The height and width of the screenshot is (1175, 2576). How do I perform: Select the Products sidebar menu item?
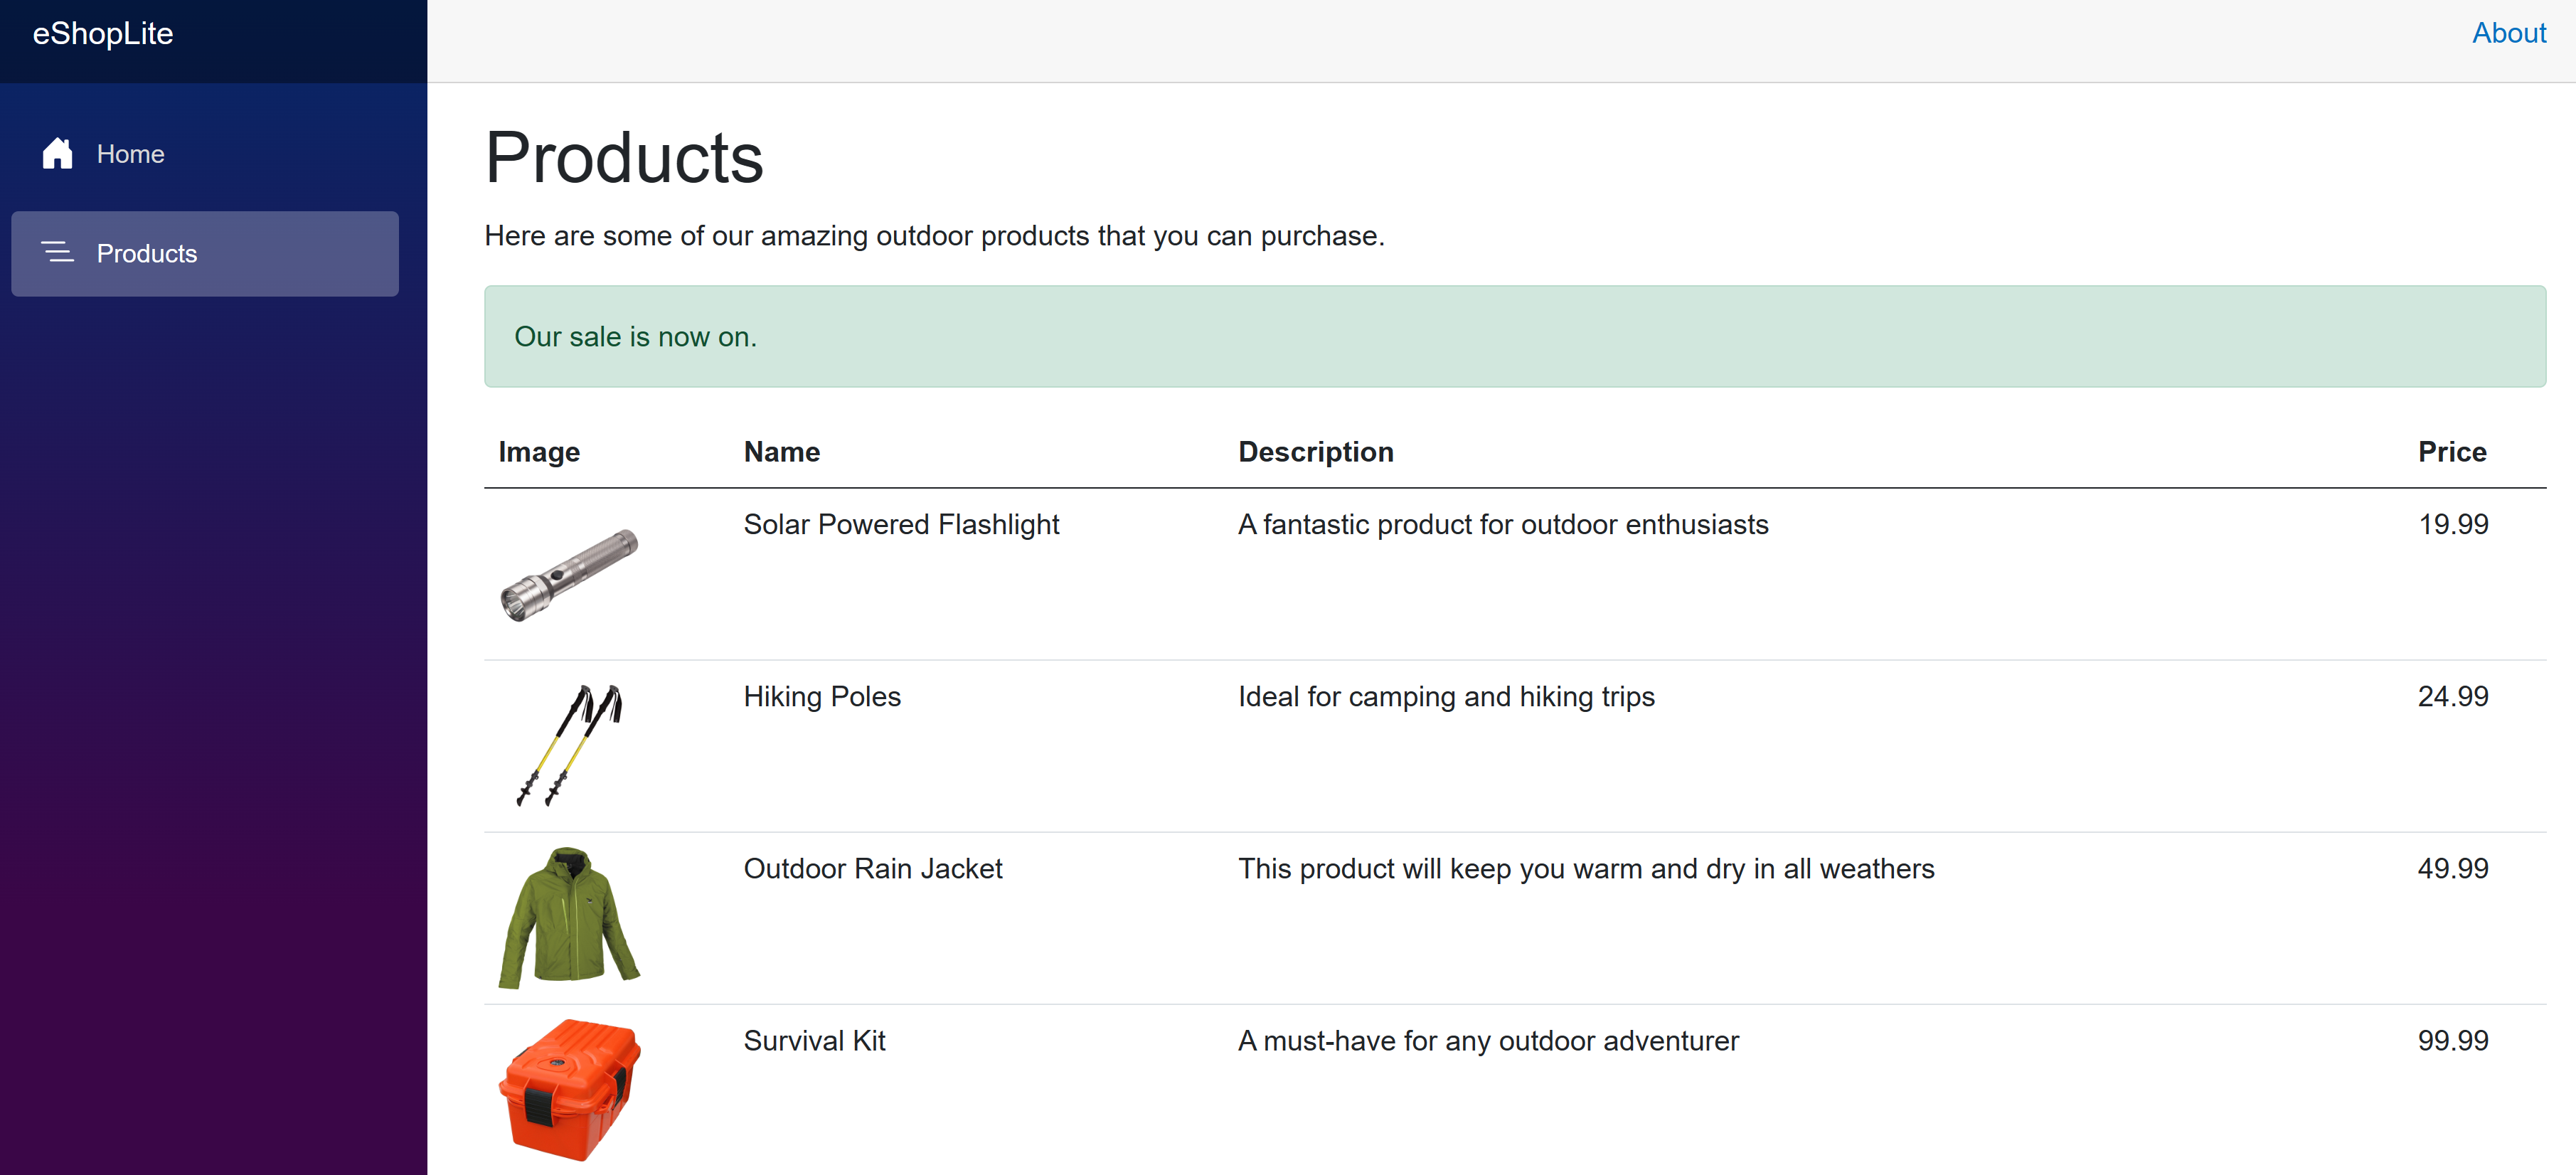(204, 253)
